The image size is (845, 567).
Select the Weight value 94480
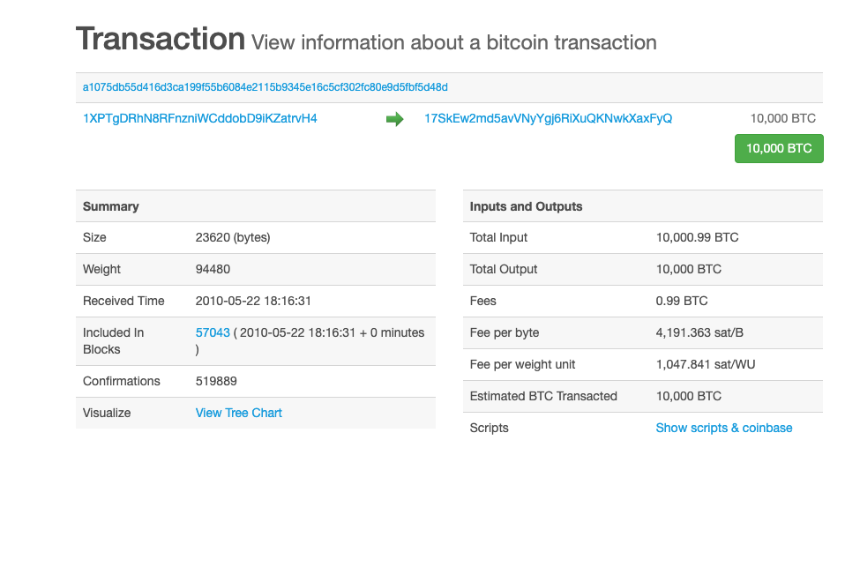coord(213,269)
